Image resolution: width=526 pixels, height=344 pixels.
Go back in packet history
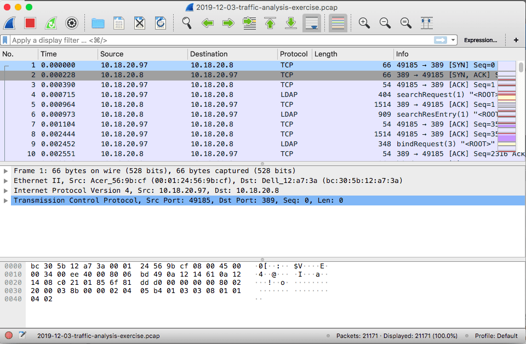coord(208,23)
